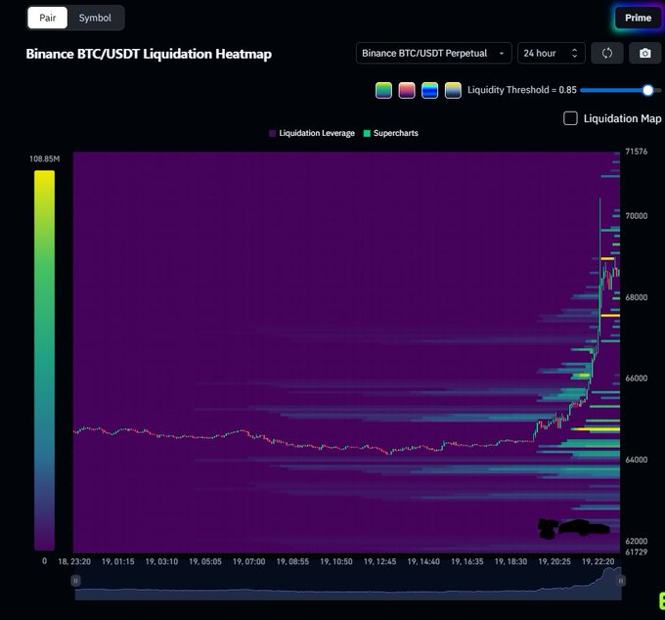665x620 pixels.
Task: Click the 68000 price axis label
Action: pos(637,297)
